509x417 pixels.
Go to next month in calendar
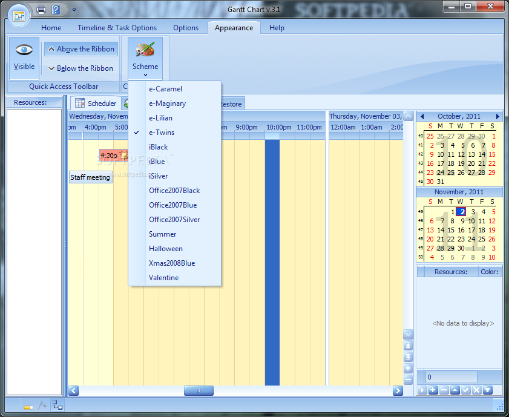[x=498, y=116]
